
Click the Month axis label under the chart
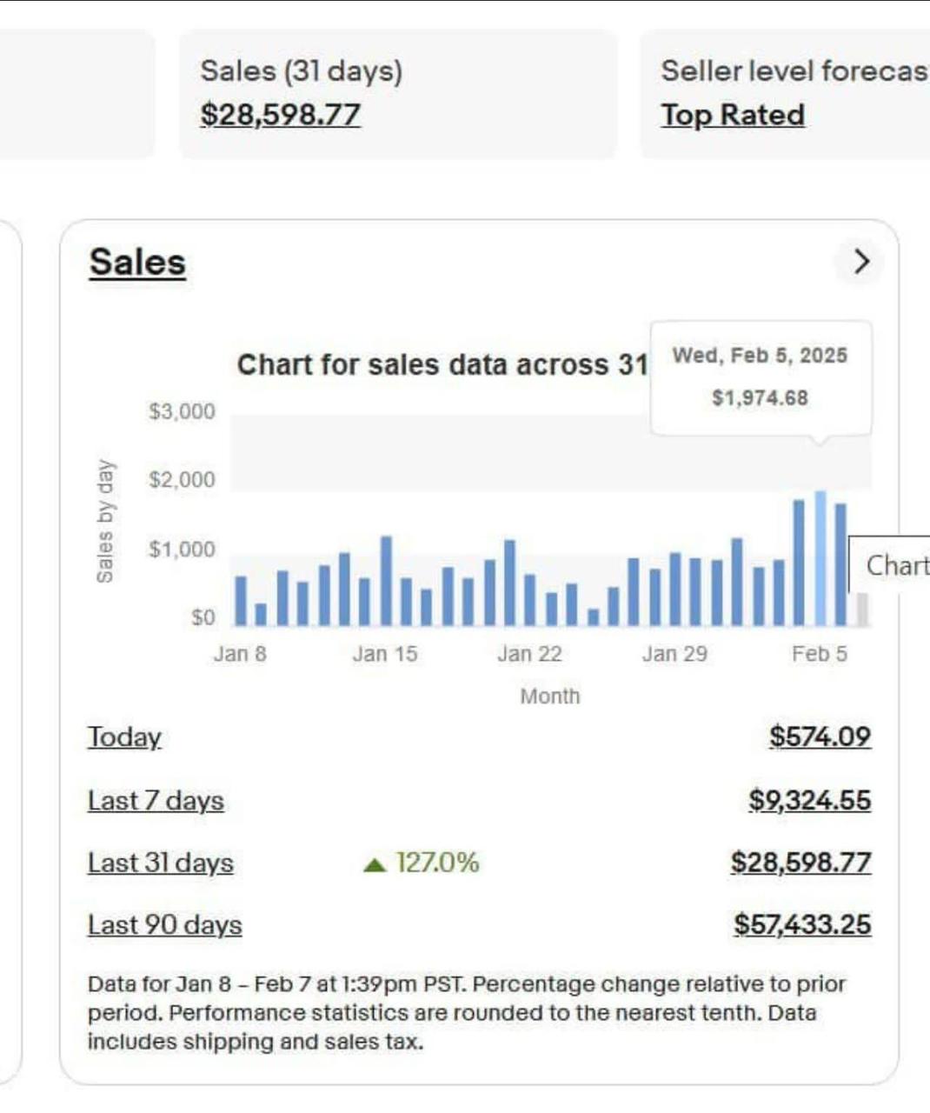tap(550, 696)
